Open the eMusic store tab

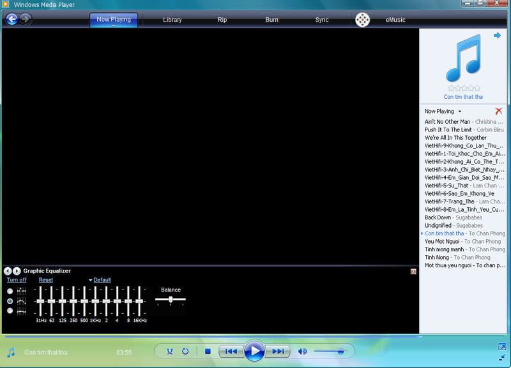395,20
